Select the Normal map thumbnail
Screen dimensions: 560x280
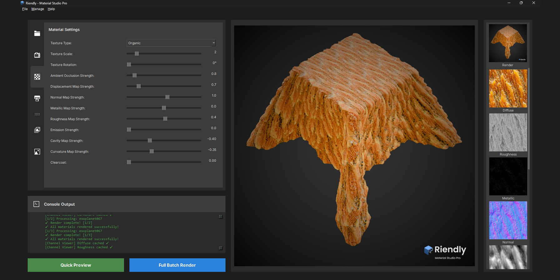(x=508, y=220)
